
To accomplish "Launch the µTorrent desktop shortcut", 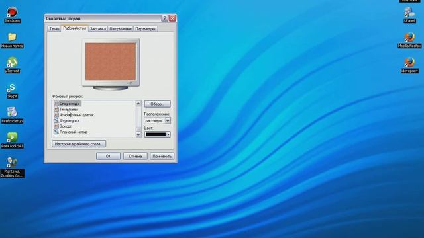I will (x=12, y=65).
